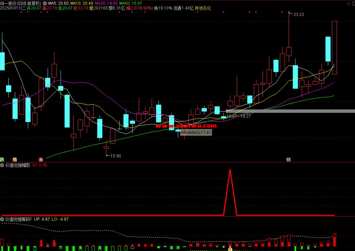The width and height of the screenshot is (355, 251).
Task: Click the UP: 4.87 value
Action: (x=42, y=219)
